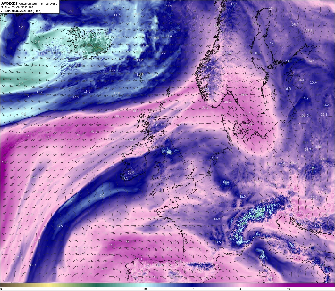This screenshot has height=291, width=335.
Task: Click the 38.5 value in the Mediterranean
Action: pos(221,268)
